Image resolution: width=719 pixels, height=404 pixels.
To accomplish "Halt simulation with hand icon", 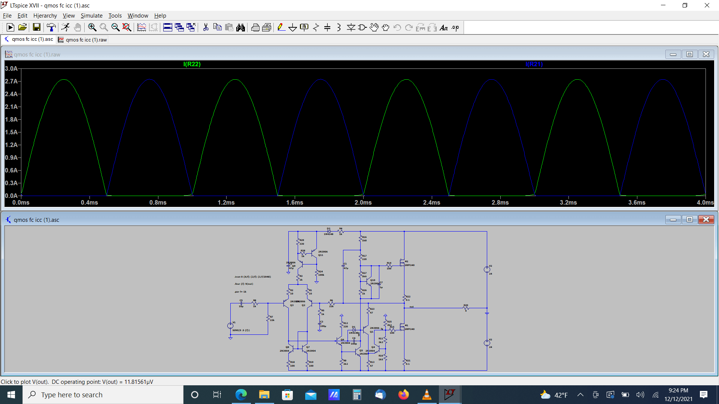I will [x=77, y=27].
